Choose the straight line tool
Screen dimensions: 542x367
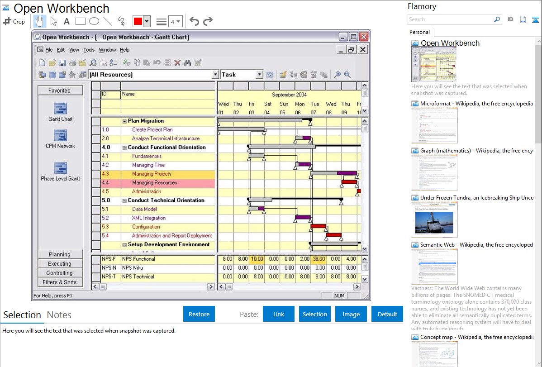click(x=108, y=21)
